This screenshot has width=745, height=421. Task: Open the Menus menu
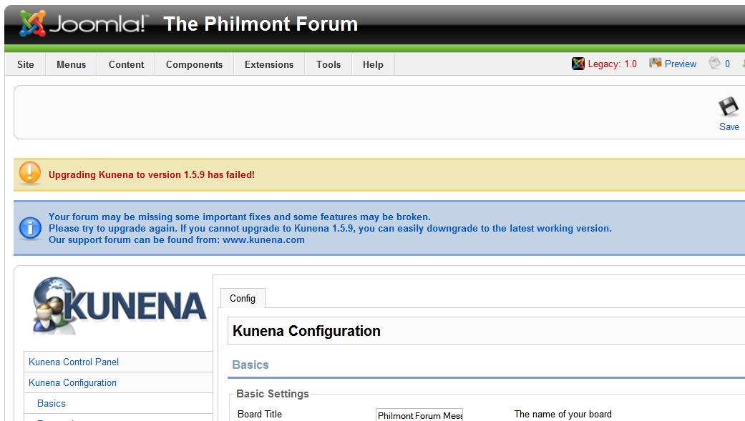(x=71, y=64)
